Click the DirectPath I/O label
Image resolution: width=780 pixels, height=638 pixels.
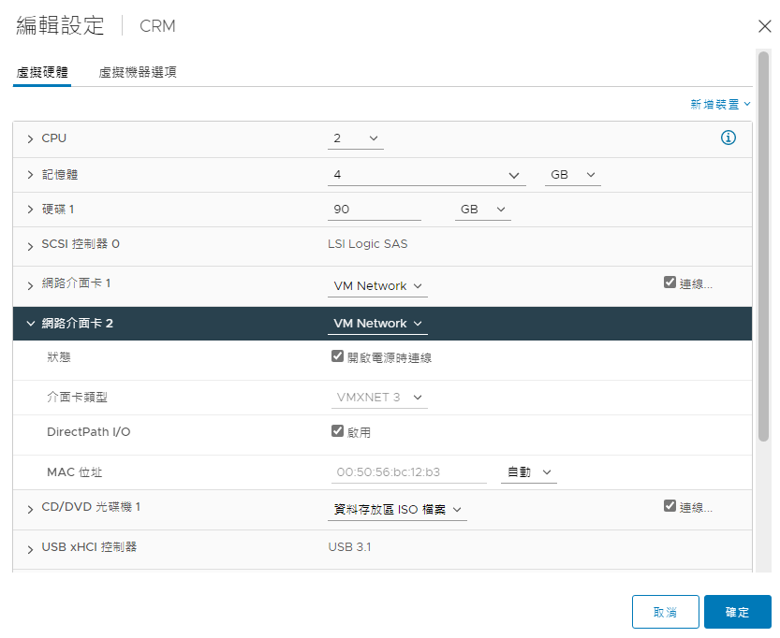pyautogui.click(x=89, y=432)
